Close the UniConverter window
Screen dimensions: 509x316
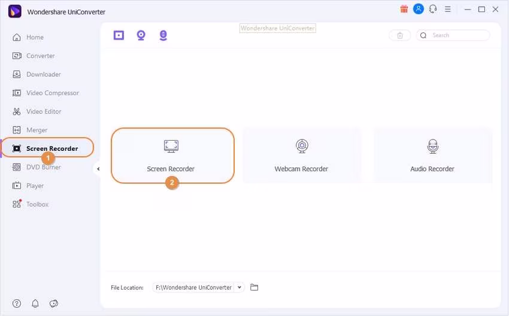click(495, 10)
